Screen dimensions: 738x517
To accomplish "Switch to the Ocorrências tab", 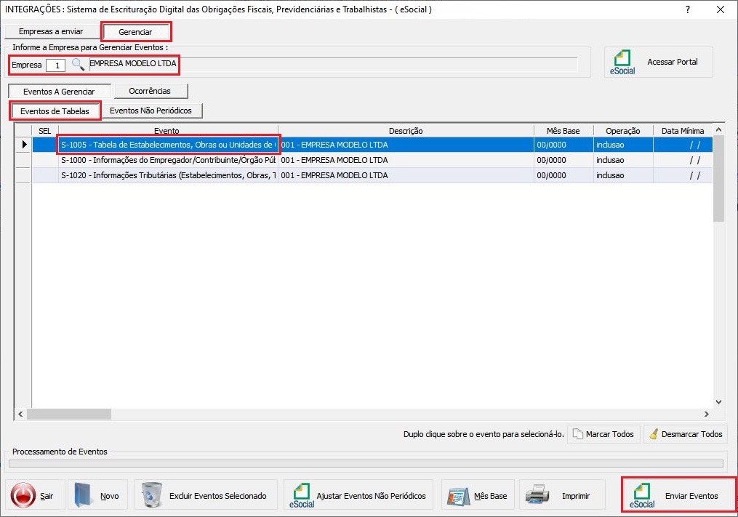I will tap(150, 91).
